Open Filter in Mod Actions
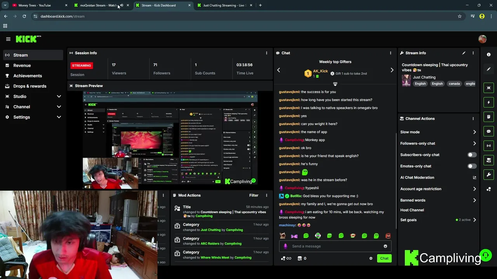This screenshot has width=497, height=279. tap(254, 195)
